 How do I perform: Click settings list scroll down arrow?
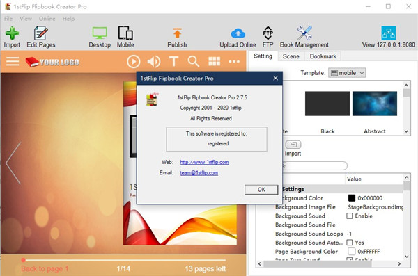(x=406, y=257)
